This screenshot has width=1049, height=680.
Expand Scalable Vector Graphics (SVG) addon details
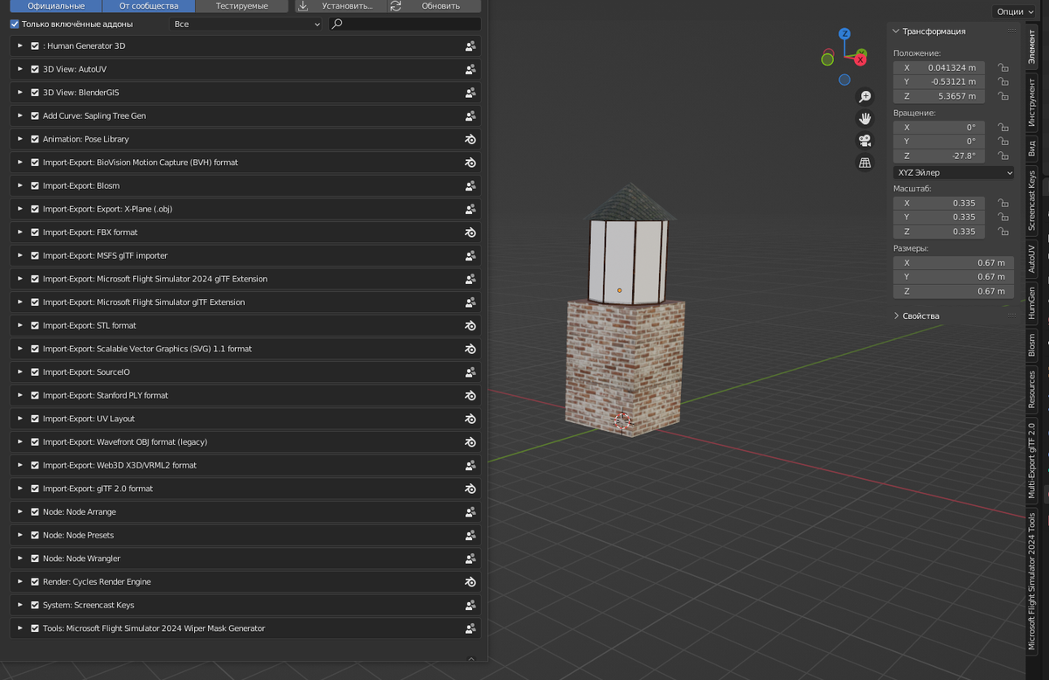point(20,349)
